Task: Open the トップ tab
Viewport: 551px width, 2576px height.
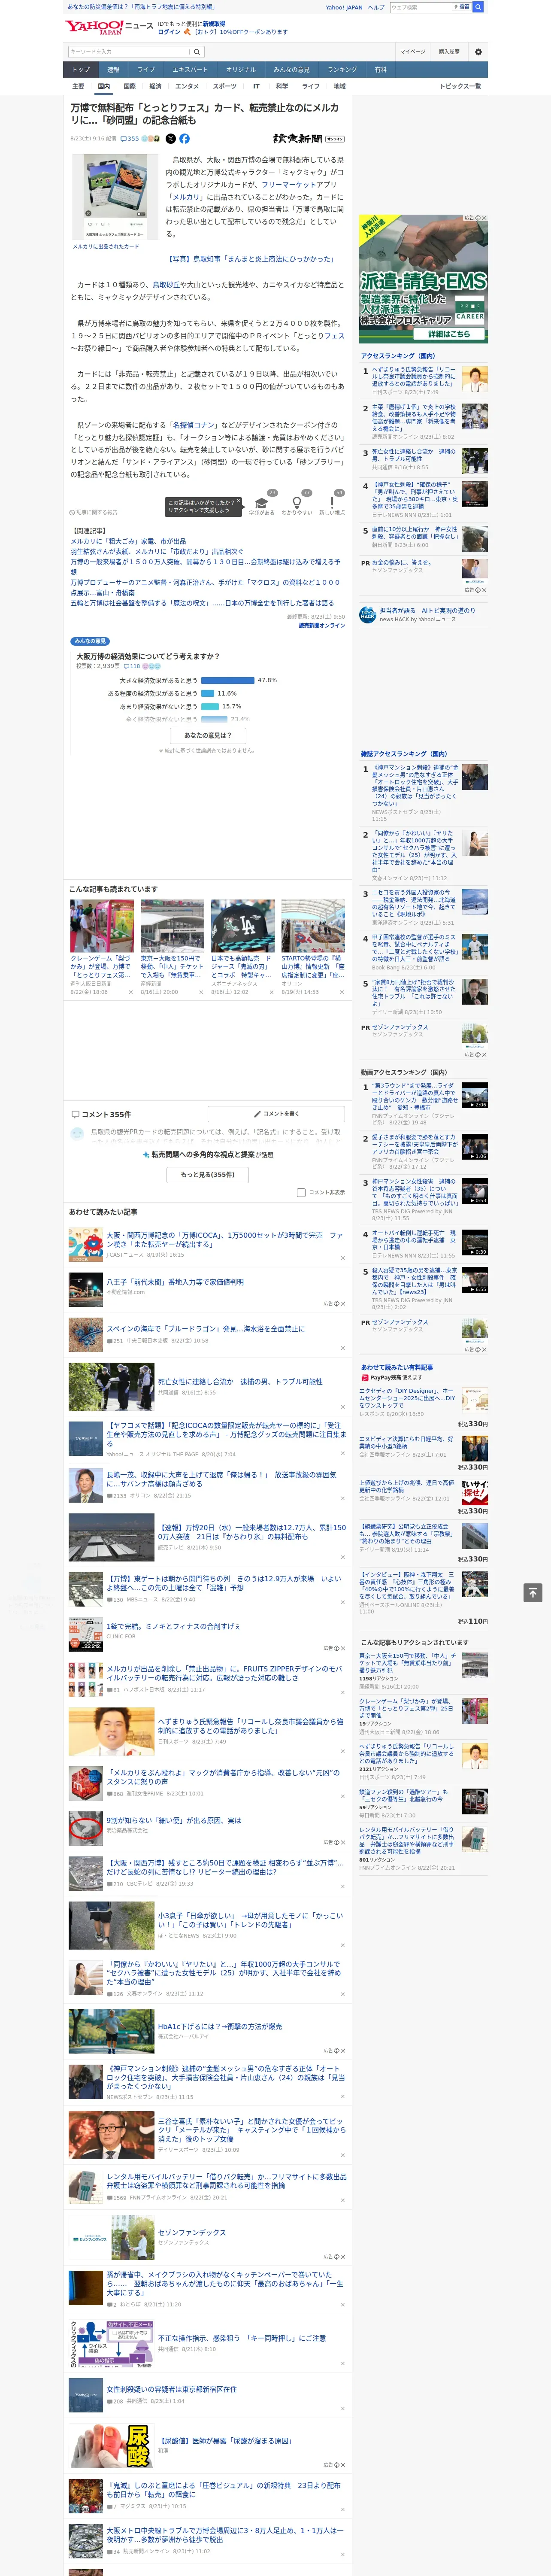Action: 81,70
